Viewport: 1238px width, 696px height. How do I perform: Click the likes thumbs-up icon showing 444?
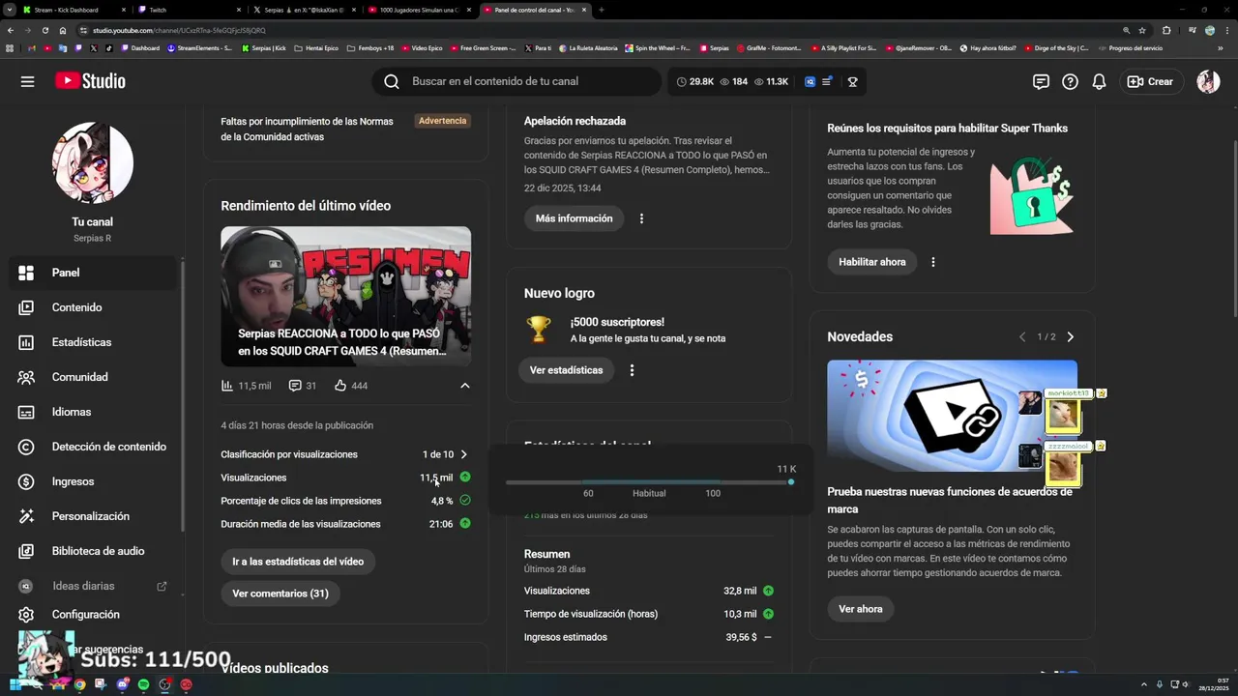point(340,386)
